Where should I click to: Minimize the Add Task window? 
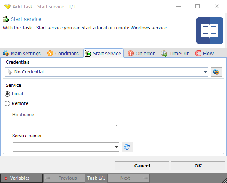tap(179, 6)
